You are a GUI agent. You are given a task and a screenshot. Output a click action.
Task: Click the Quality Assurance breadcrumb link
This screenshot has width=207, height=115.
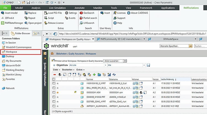(x=76, y=53)
